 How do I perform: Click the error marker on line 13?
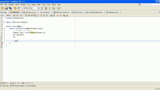[2, 43]
